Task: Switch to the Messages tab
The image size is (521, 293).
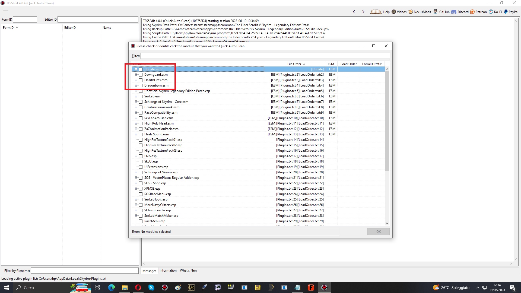Action: click(149, 271)
